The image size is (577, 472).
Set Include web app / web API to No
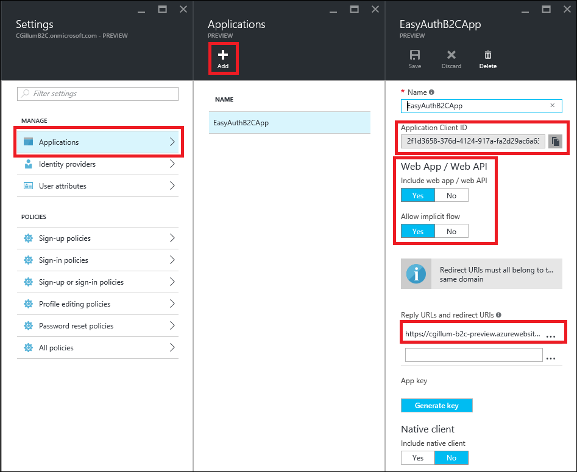451,195
